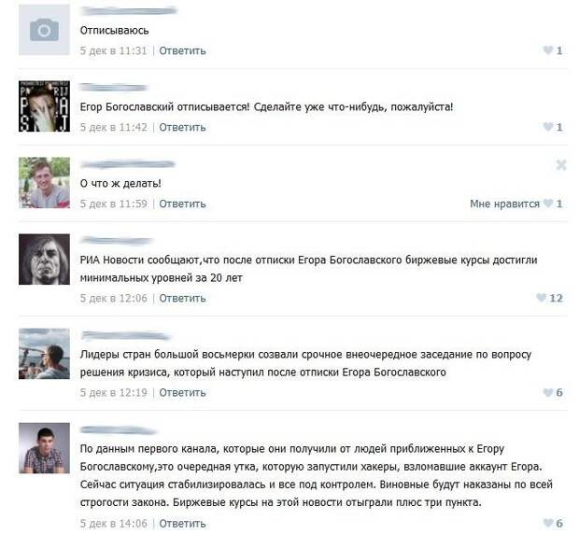Image resolution: width=579 pixels, height=534 pixels.
Task: Open avatar of person on a boat
Action: [x=44, y=354]
